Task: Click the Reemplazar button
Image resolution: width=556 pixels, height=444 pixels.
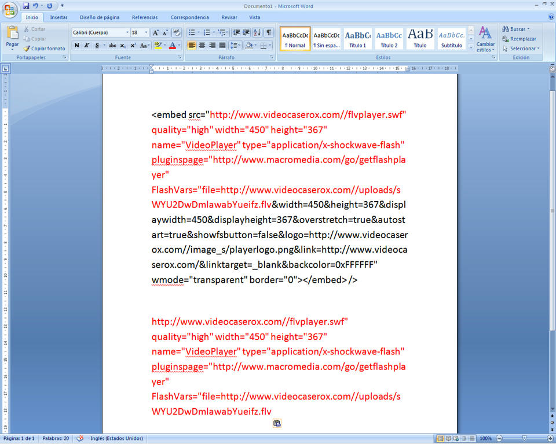Action: (519, 39)
